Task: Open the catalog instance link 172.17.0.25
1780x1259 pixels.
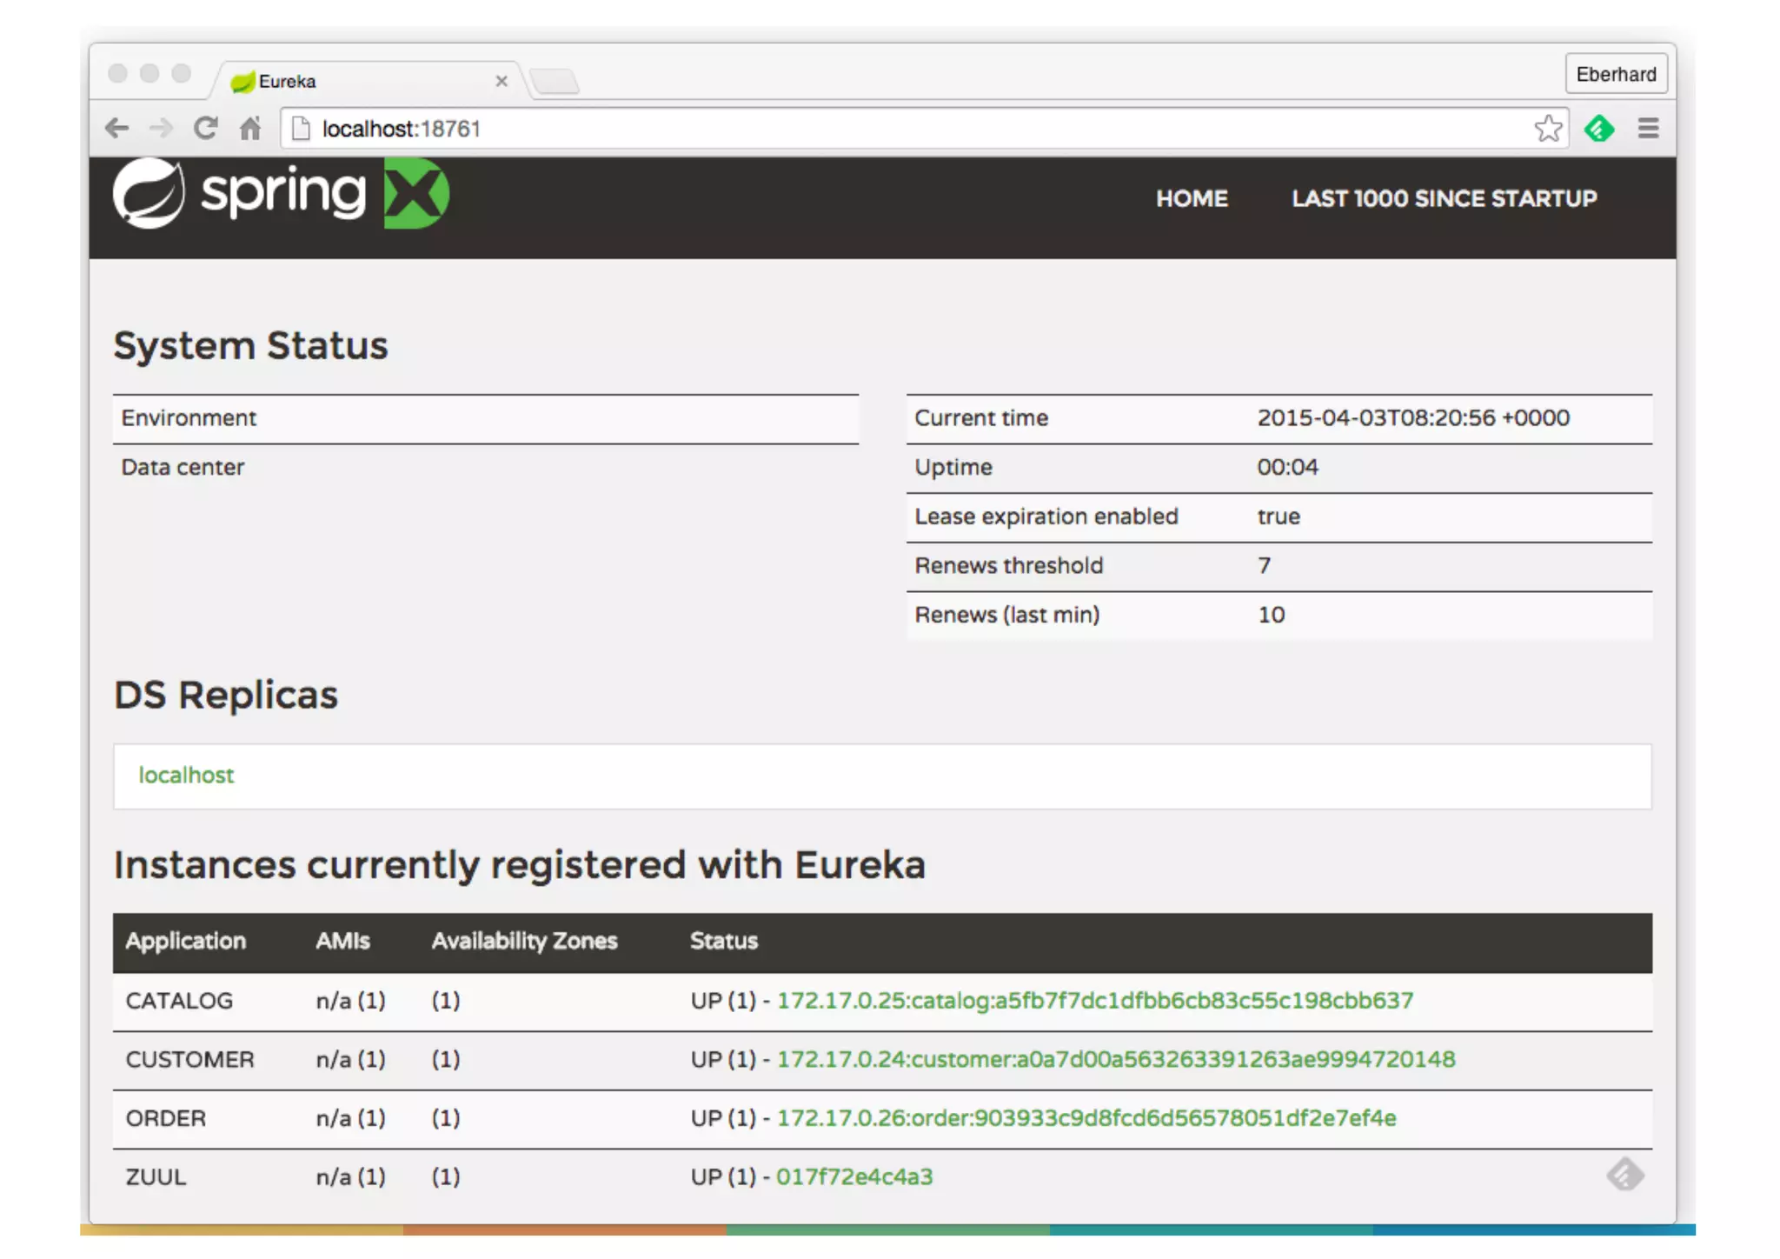Action: 1095,1000
